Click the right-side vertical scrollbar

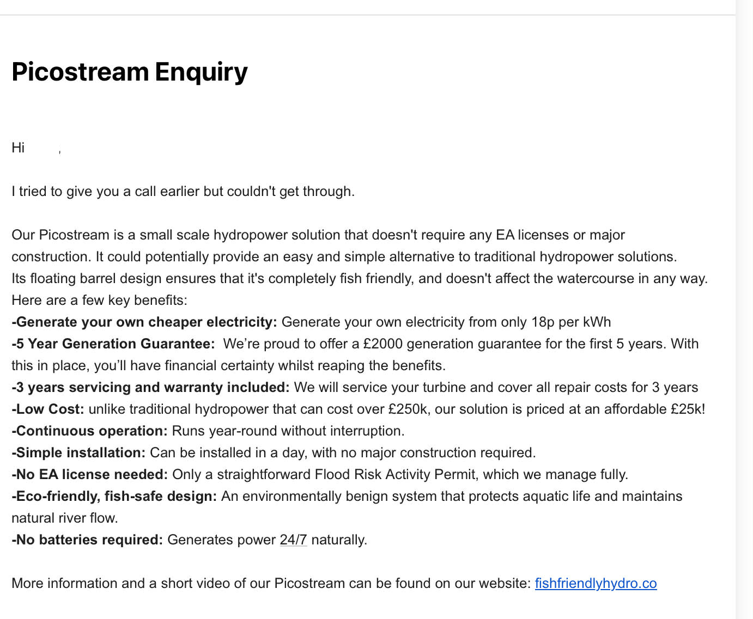[x=744, y=309]
